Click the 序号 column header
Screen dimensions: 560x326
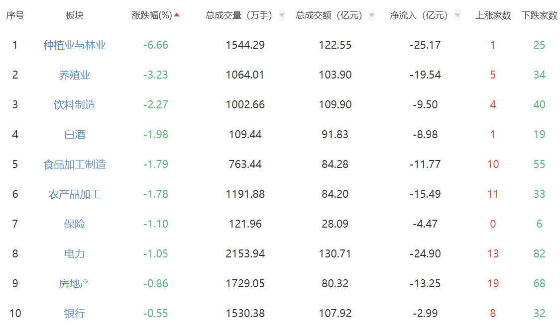[15, 15]
